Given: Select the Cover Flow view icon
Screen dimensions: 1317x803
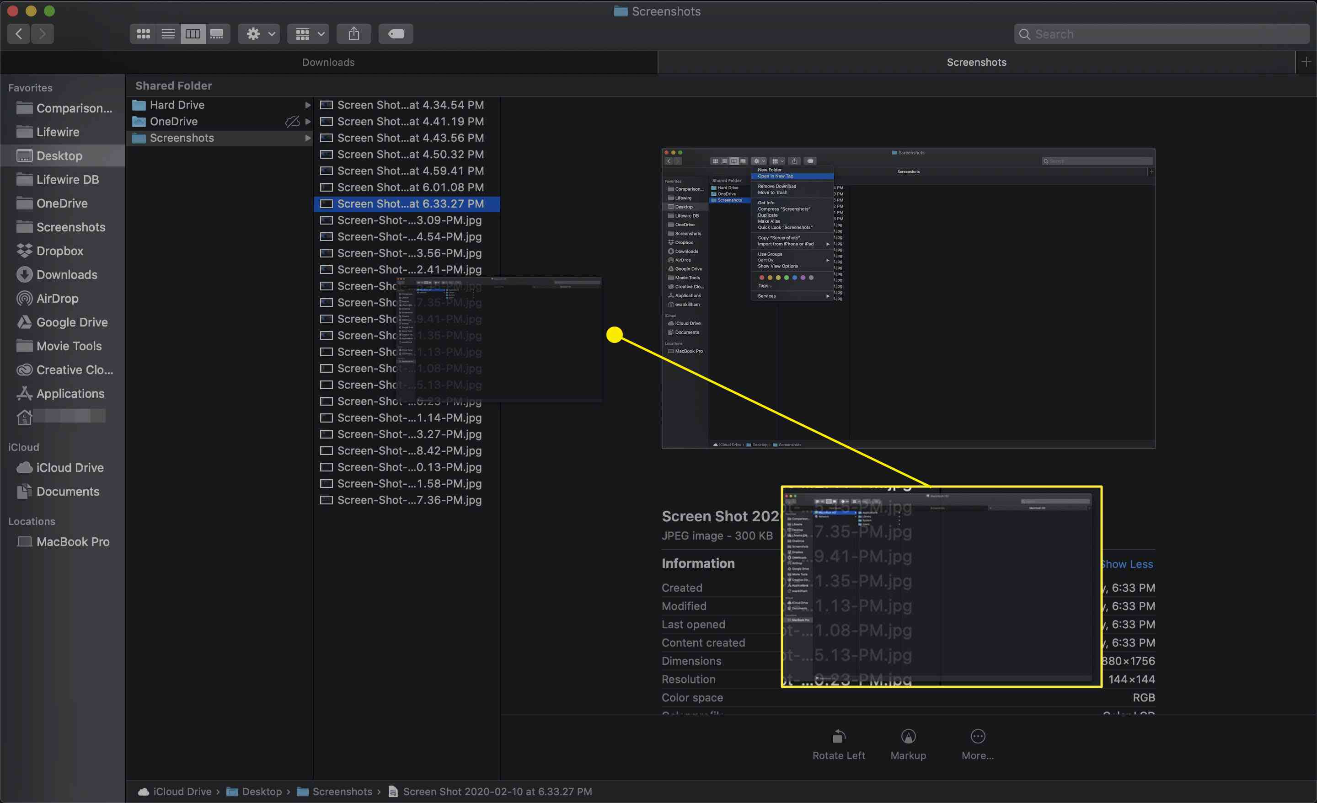Looking at the screenshot, I should point(216,34).
